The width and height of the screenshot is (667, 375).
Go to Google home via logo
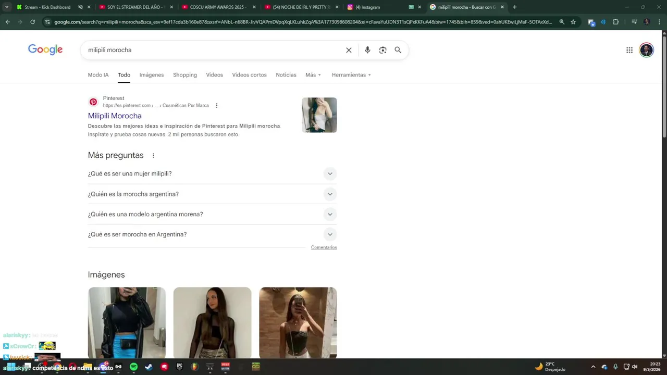45,49
